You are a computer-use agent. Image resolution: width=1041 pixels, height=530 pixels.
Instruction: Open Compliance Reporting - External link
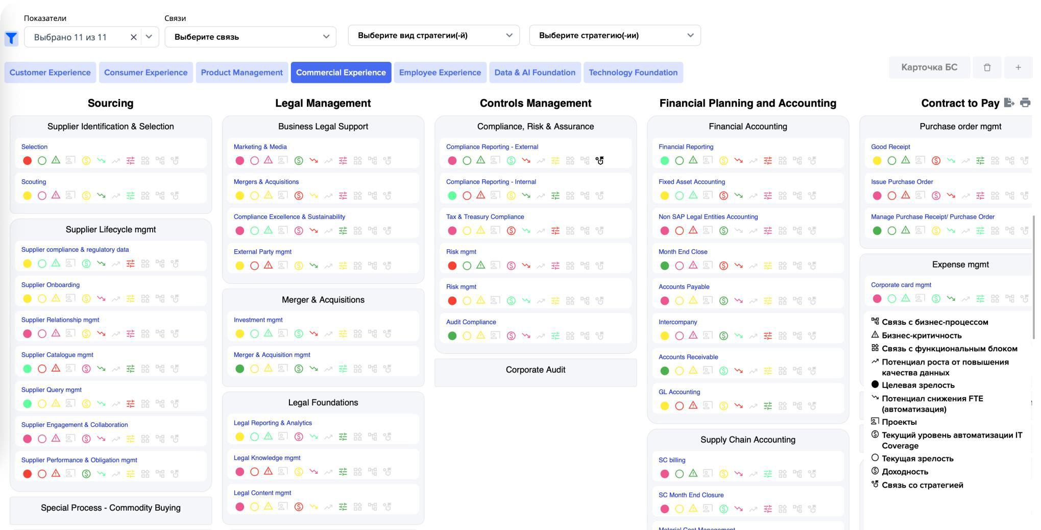tap(492, 147)
